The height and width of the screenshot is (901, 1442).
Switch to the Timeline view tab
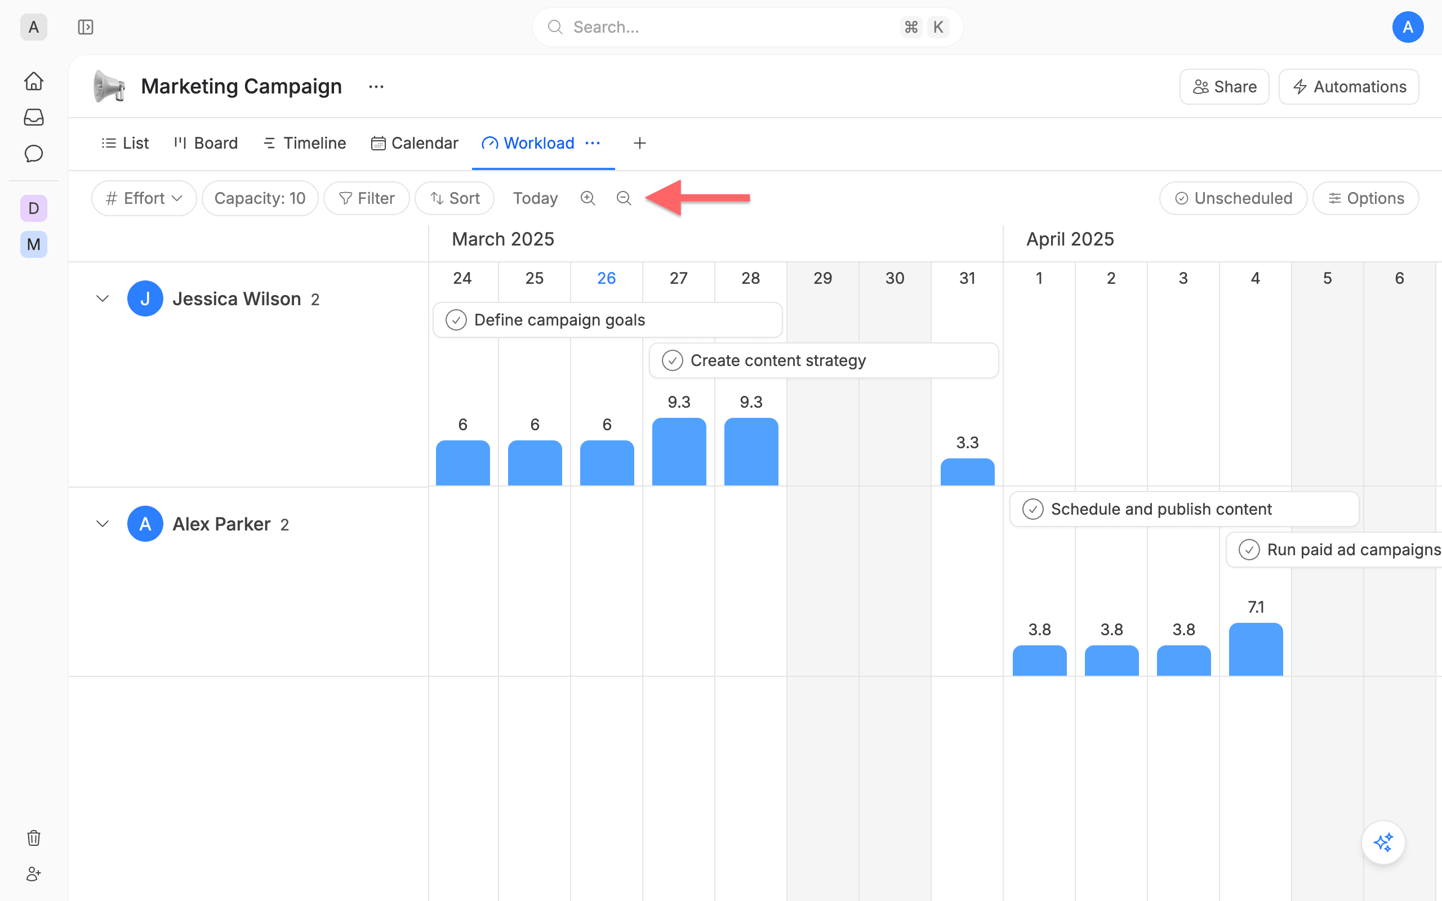[305, 143]
